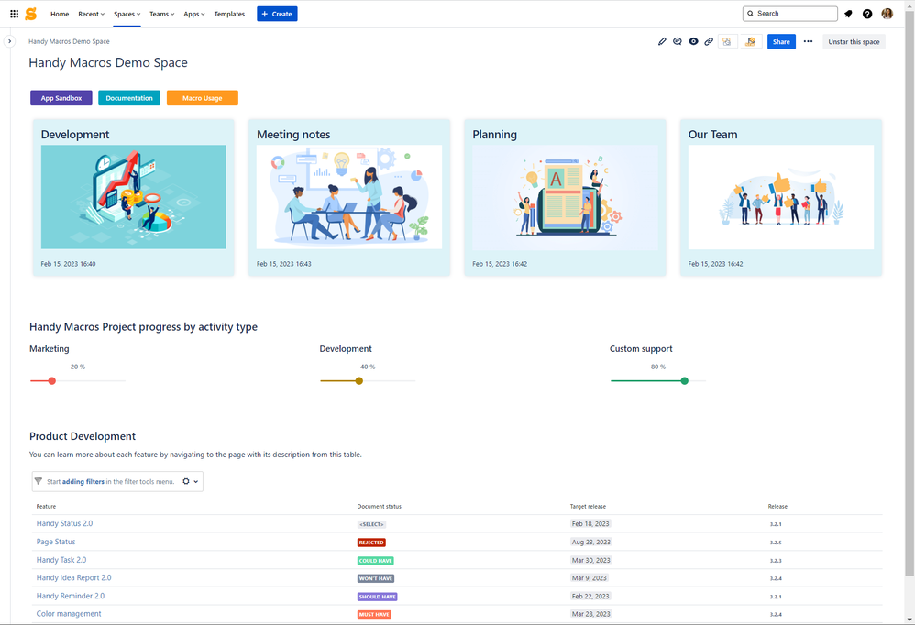The width and height of the screenshot is (915, 625).
Task: Open the Handy Idea Report 2.0 link
Action: [x=73, y=577]
